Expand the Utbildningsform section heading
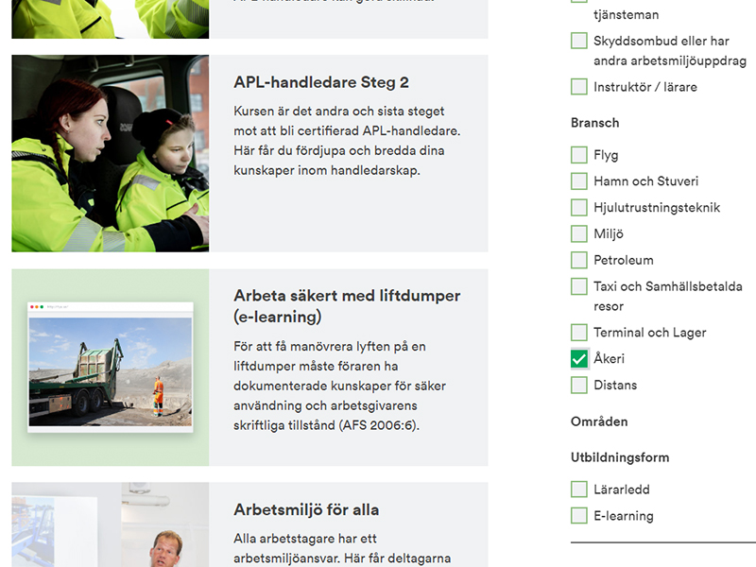 [619, 456]
